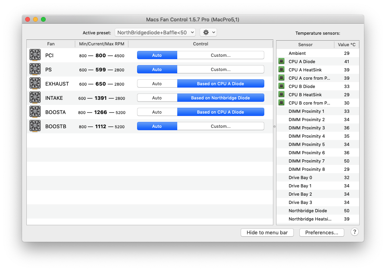Select the Drive Bay 0 row
The image size is (386, 271).
pos(318,178)
